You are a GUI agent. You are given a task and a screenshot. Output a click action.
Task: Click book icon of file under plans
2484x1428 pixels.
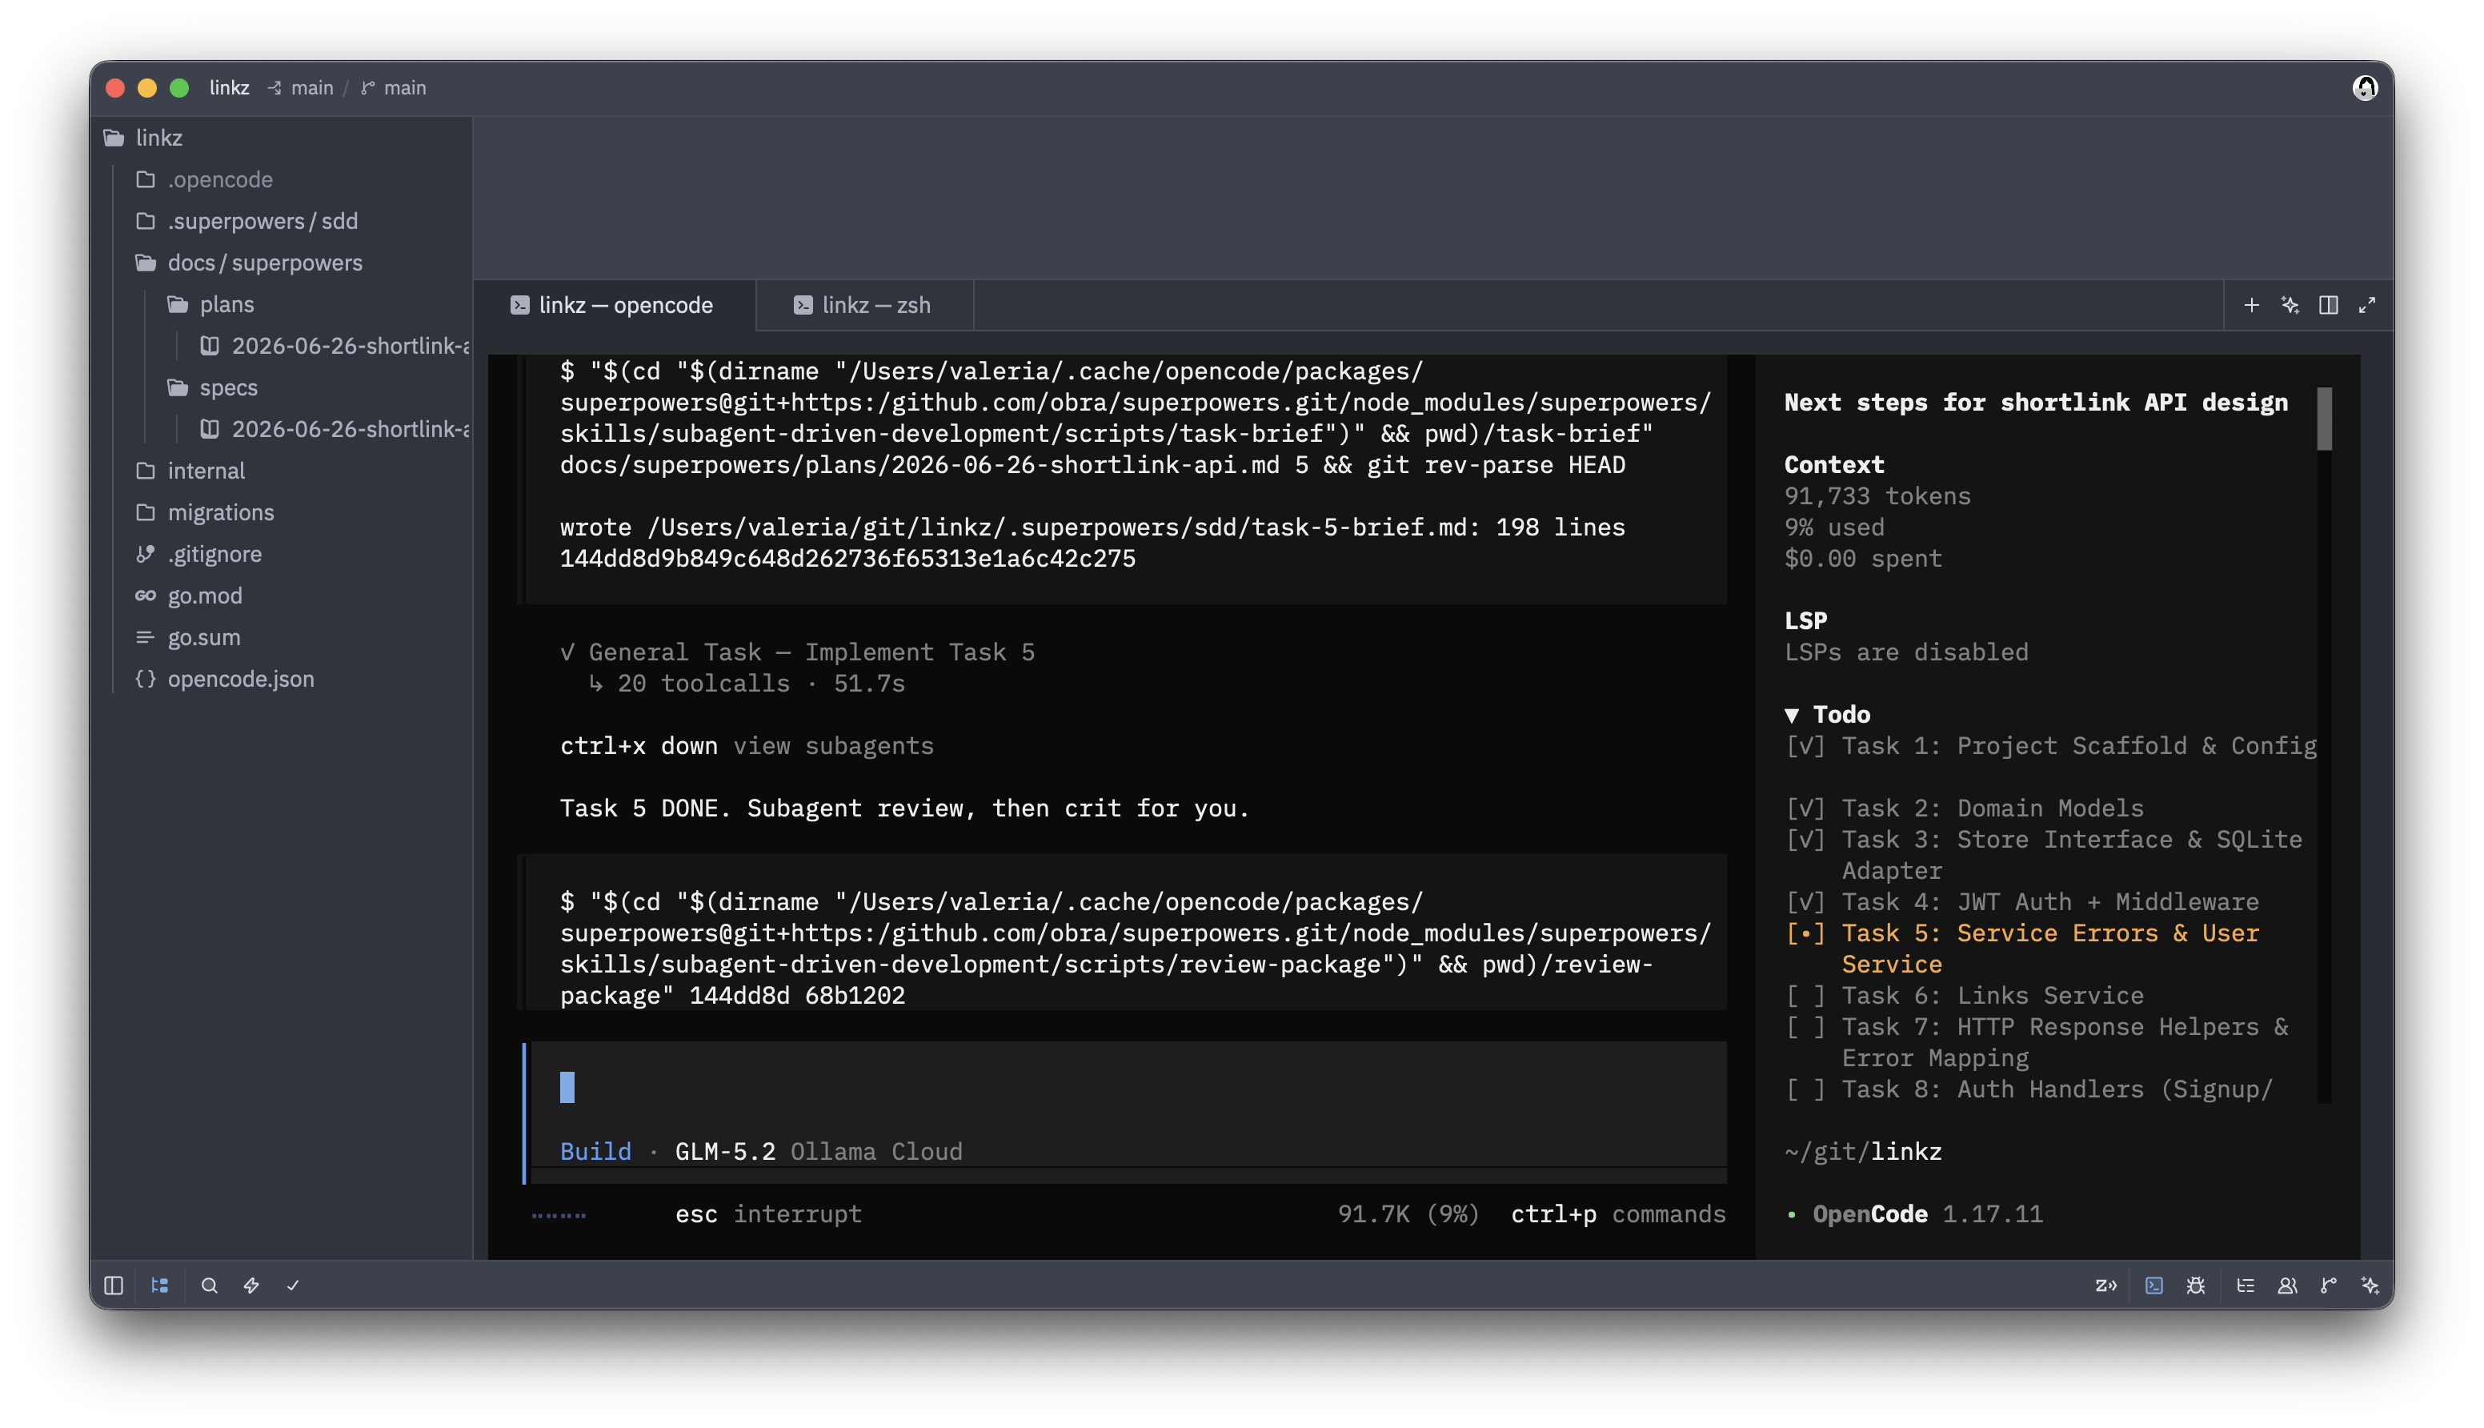point(210,345)
